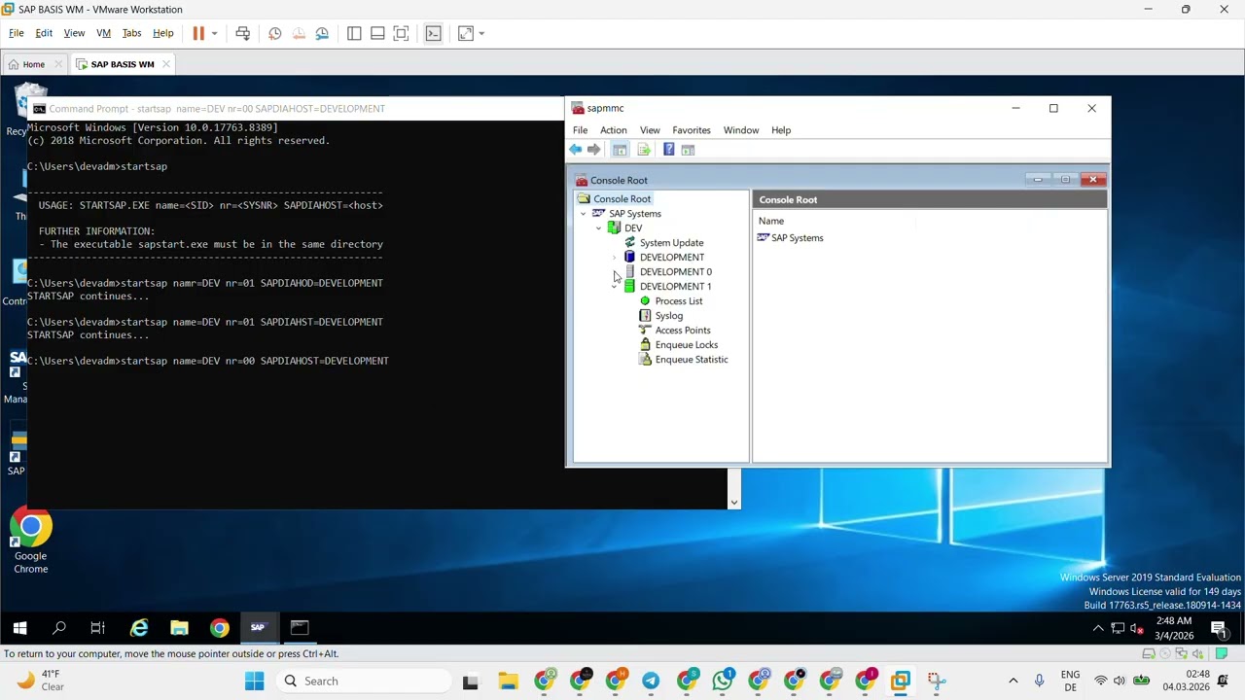Viewport: 1245px width, 700px height.
Task: Close the SAP BASIS WM tab
Action: point(166,64)
